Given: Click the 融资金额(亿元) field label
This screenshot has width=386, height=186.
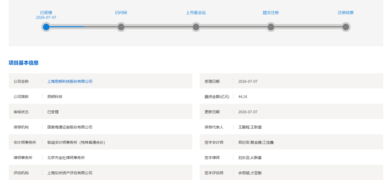Looking at the screenshot, I should (217, 97).
